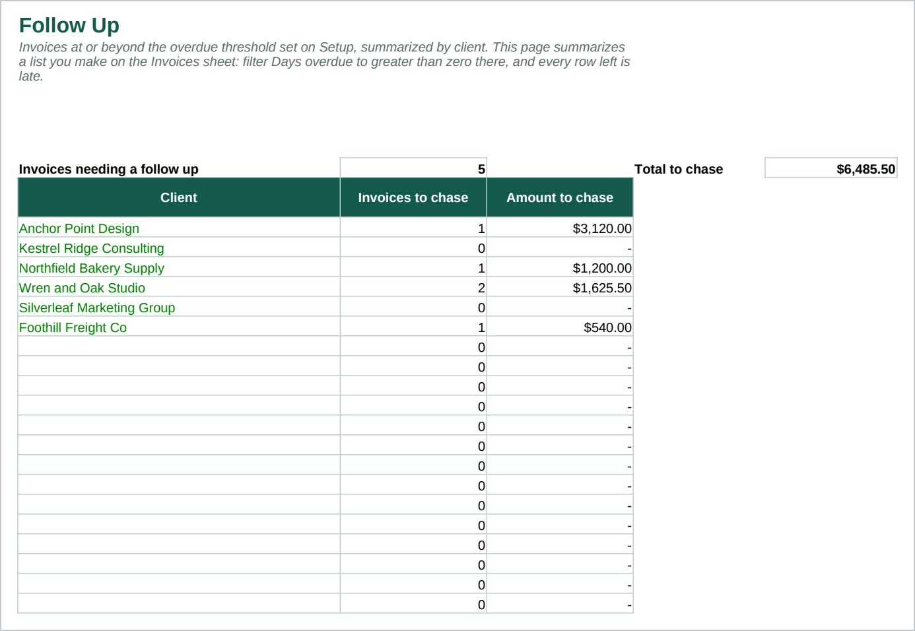The width and height of the screenshot is (915, 631).
Task: Click the invoice count for Silverleaf Marketing Group
Action: (x=413, y=307)
